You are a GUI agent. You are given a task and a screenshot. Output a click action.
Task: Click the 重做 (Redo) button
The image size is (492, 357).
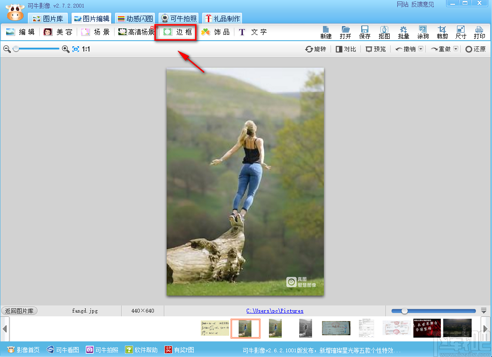(x=440, y=49)
